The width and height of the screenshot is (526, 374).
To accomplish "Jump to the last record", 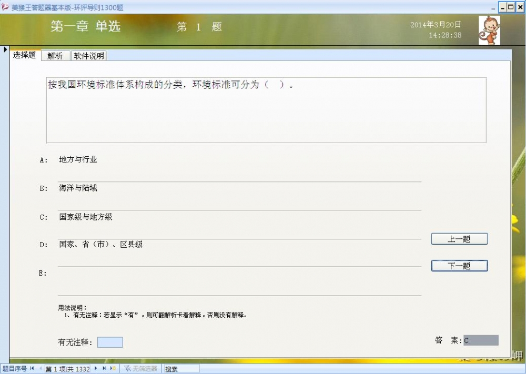I will pos(104,369).
